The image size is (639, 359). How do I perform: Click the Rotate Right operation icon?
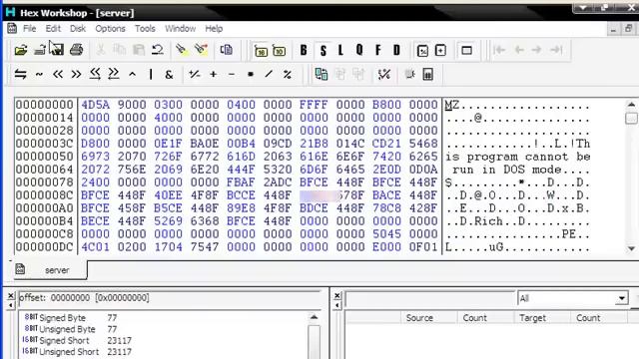coord(114,74)
